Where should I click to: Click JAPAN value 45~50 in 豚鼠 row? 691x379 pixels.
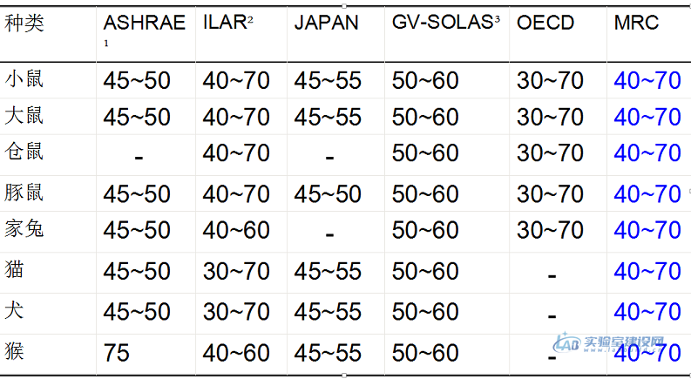[328, 194]
